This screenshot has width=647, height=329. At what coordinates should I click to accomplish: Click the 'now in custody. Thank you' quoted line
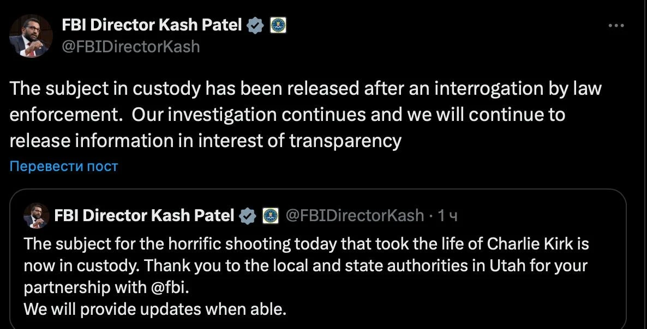tap(305, 266)
